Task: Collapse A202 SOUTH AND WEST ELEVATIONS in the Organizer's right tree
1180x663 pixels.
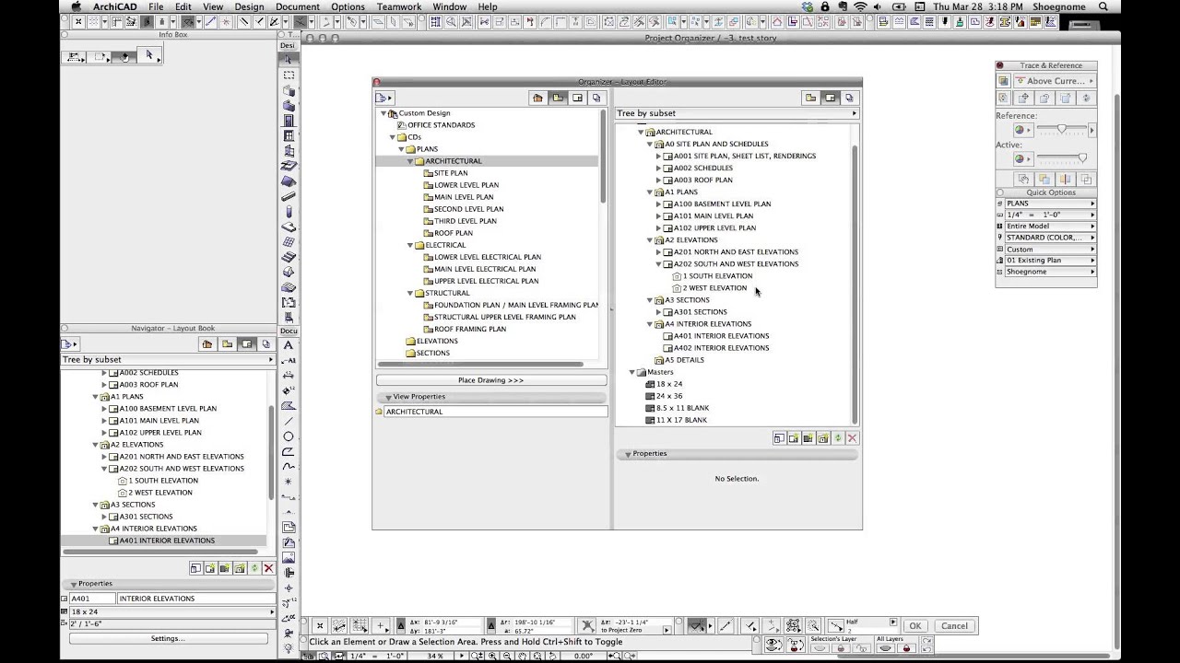Action: pyautogui.click(x=658, y=263)
